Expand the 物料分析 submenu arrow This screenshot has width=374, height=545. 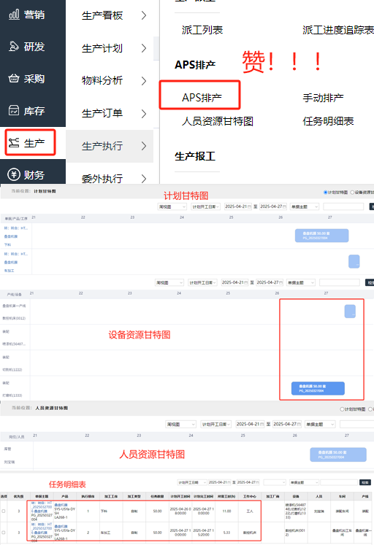(x=144, y=81)
